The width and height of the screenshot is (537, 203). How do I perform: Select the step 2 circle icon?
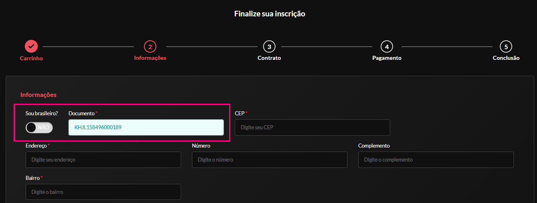point(150,47)
